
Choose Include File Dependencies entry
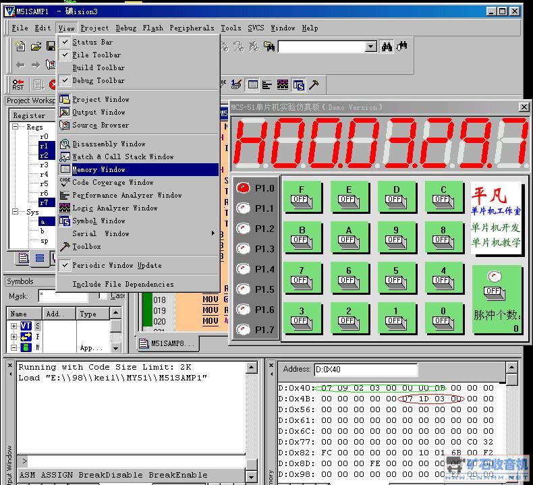138,284
